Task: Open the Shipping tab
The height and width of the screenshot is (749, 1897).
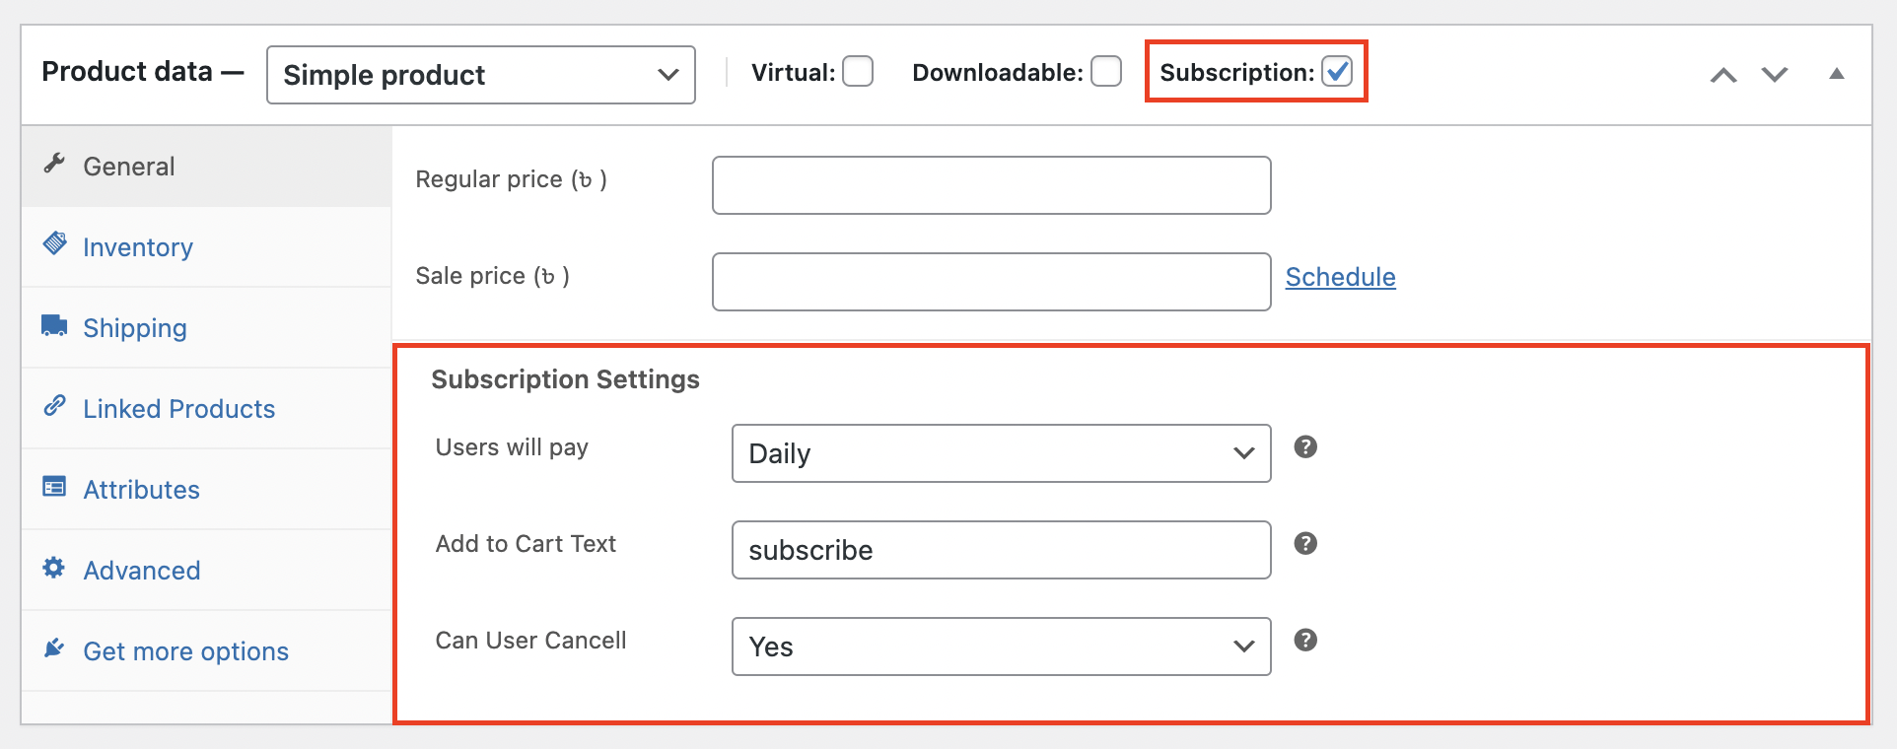Action: (135, 328)
